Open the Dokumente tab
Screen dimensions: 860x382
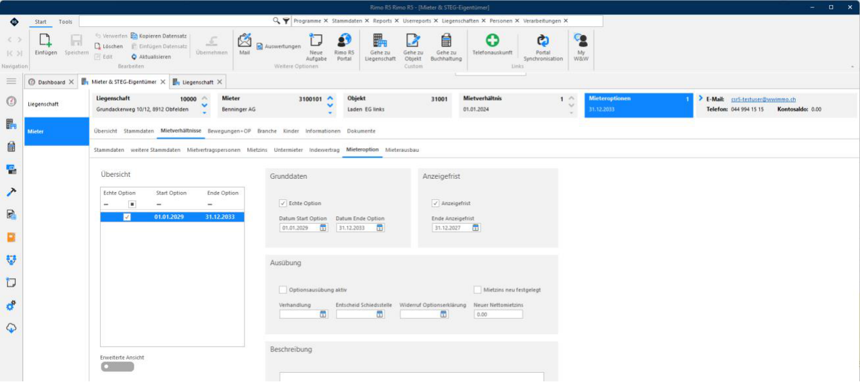[x=361, y=131]
